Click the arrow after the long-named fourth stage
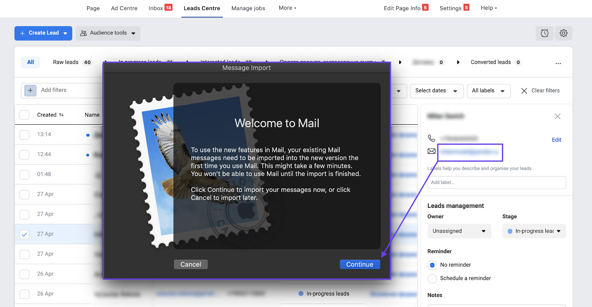592x307 pixels. click(400, 62)
